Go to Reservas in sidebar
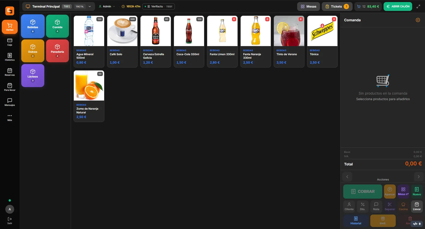 pyautogui.click(x=10, y=72)
